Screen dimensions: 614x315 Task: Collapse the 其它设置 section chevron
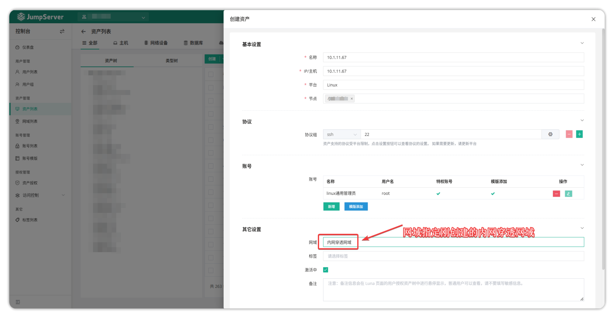582,228
